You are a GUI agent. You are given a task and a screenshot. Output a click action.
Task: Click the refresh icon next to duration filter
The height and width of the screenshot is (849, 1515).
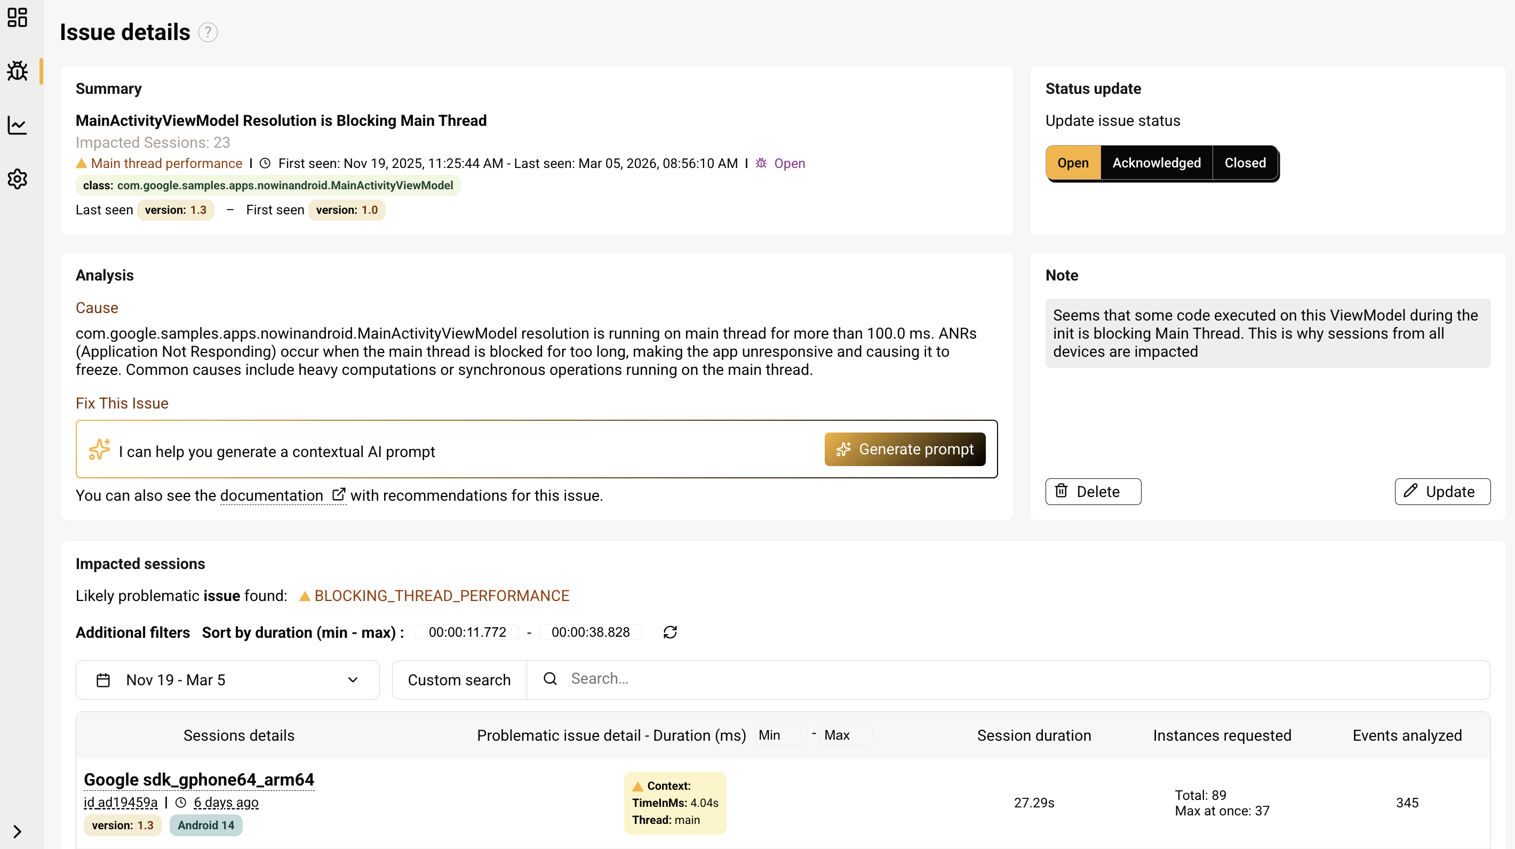[x=670, y=632]
